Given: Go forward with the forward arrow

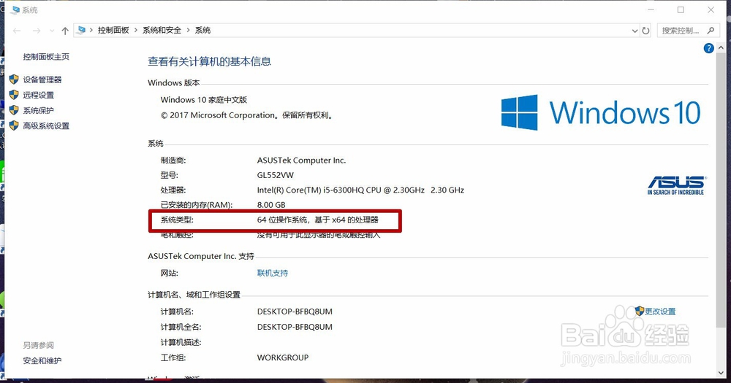Looking at the screenshot, I should [37, 31].
